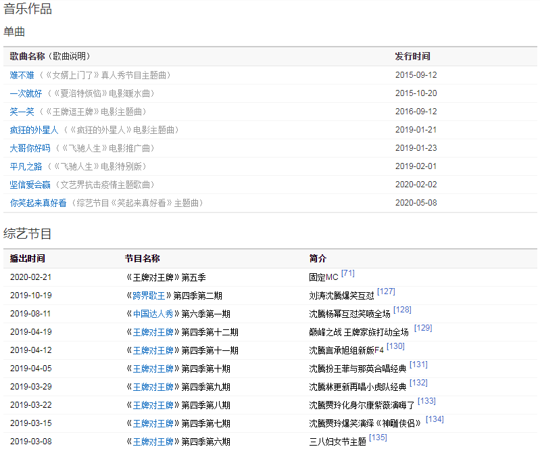This screenshot has height=449, width=540.
Task: Open footnote [127] beside 刘涛沈腾爆笑互怼
Action: (x=386, y=291)
